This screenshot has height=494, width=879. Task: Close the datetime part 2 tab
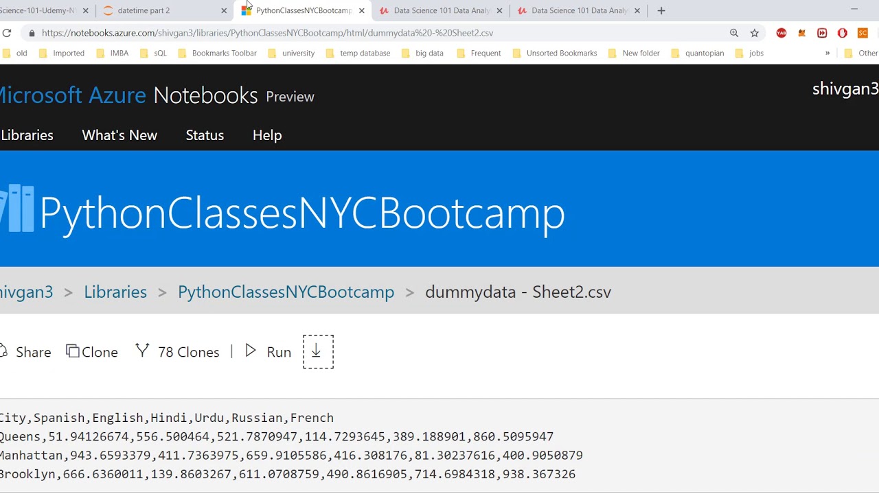[224, 11]
